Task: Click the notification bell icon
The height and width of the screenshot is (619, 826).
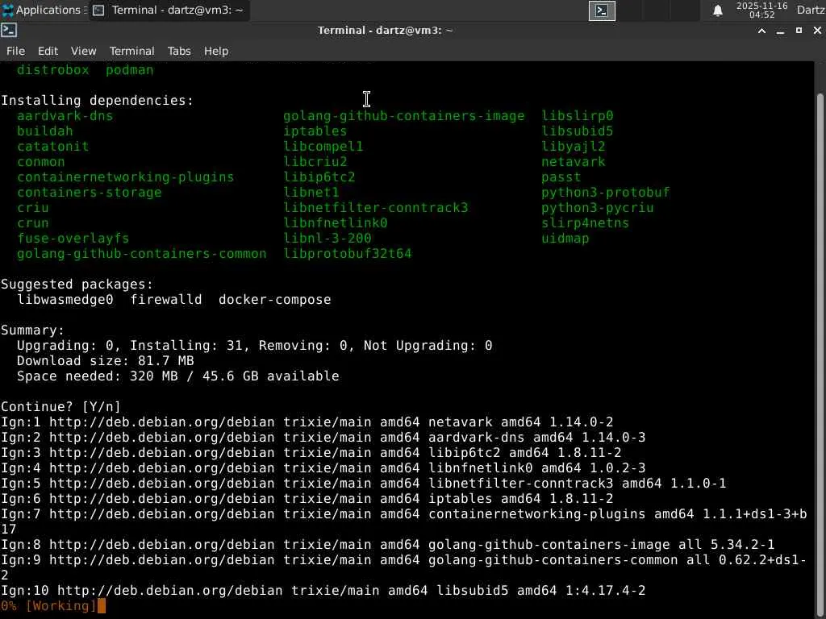Action: [717, 10]
